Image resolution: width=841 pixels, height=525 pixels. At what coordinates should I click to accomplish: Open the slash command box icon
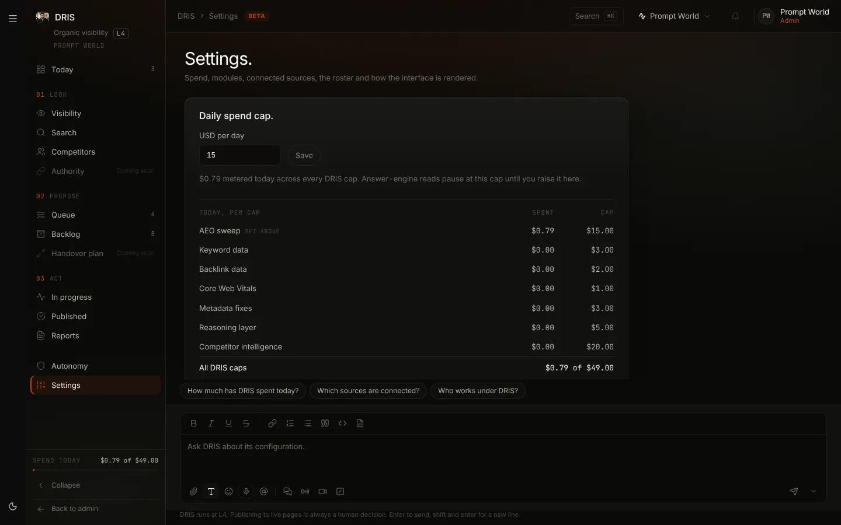[340, 492]
